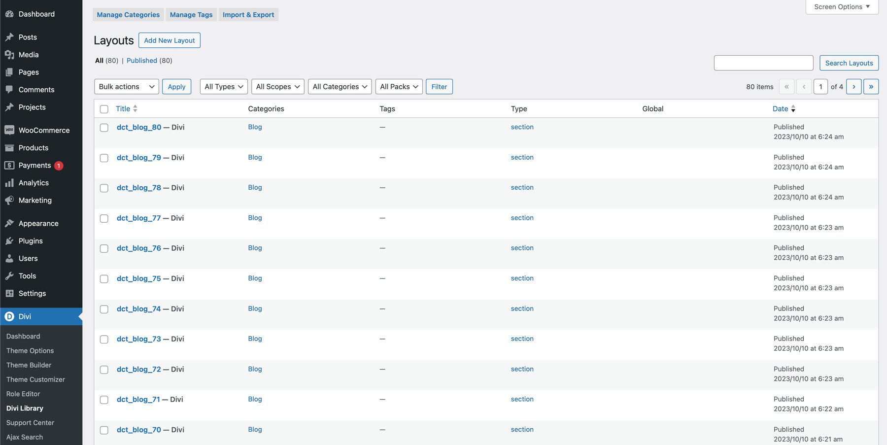Check the box for dct_blog_80

(104, 128)
